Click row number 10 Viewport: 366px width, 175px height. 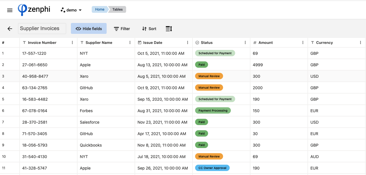tap(4, 157)
